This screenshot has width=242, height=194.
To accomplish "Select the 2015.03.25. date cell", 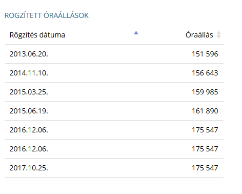I will coord(29,92).
